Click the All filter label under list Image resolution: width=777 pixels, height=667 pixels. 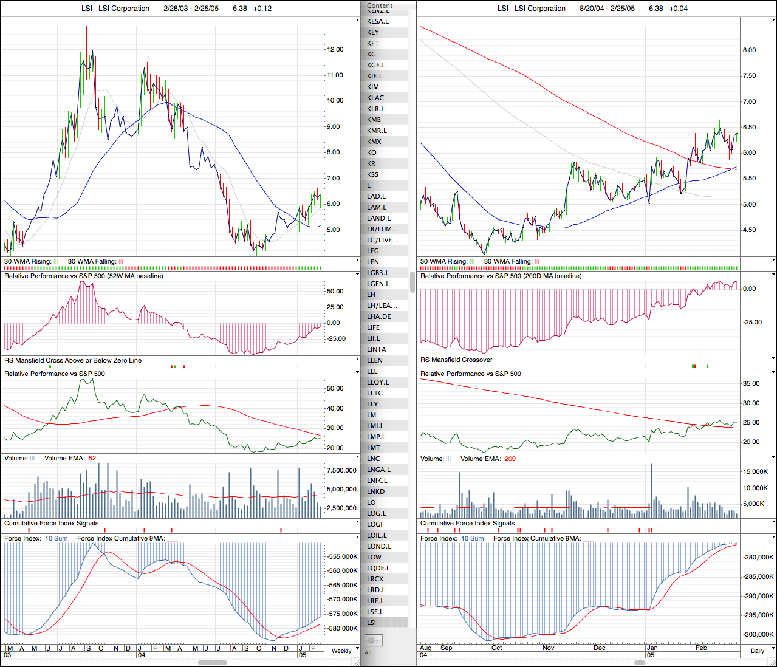[368, 653]
